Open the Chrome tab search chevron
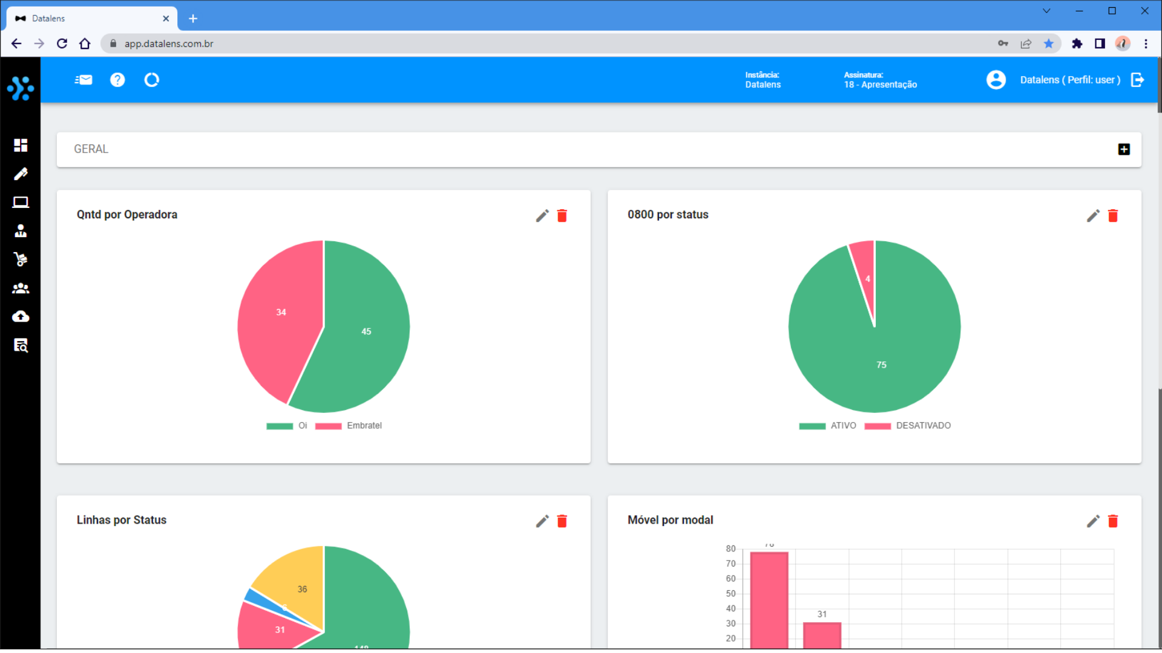This screenshot has height=653, width=1162. click(1046, 11)
